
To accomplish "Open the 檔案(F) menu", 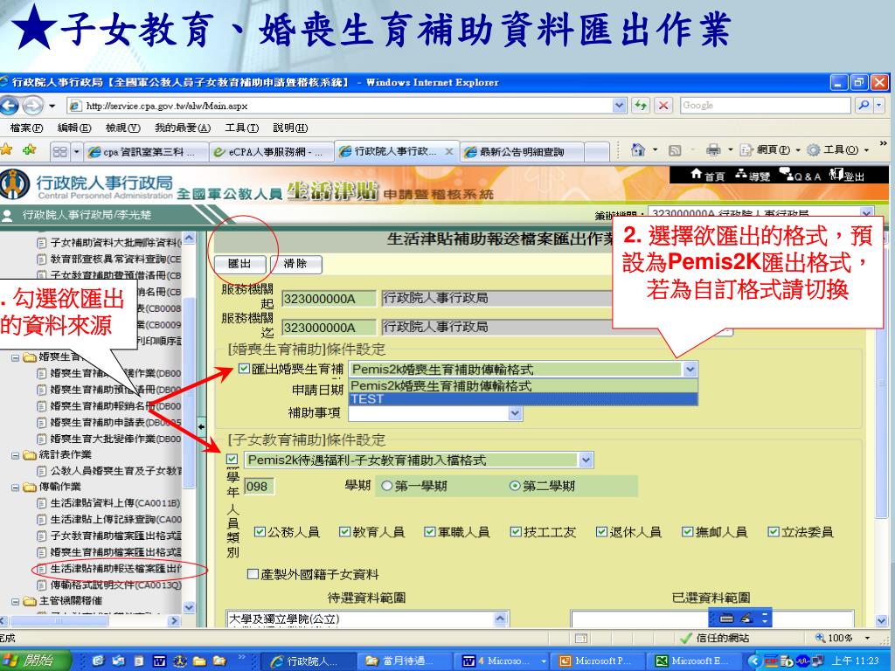I will (x=26, y=128).
